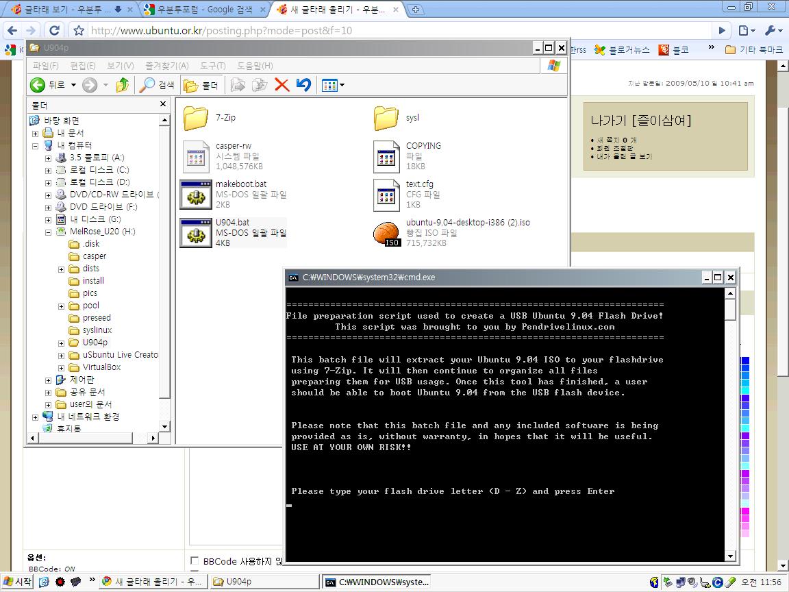Viewport: 789px width, 592px height.
Task: Expand the VirtualBox folder node
Action: [62, 368]
